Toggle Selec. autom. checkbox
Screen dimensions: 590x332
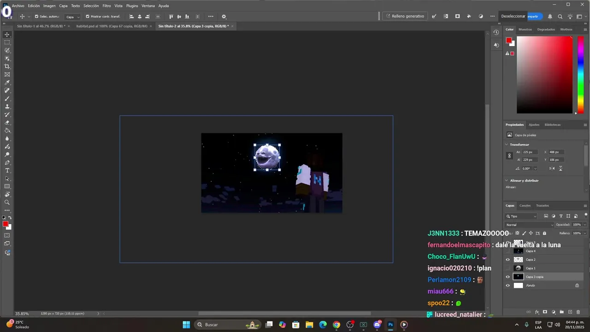coord(36,17)
